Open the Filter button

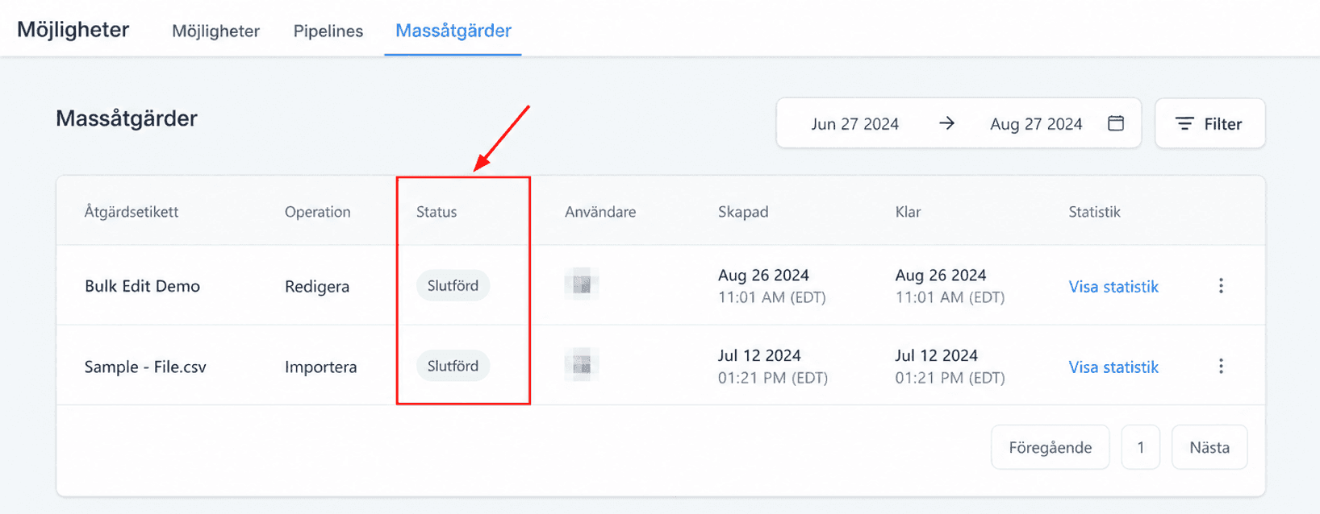[x=1209, y=123]
